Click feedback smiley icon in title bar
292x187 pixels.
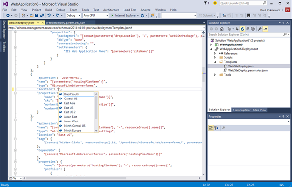click(215, 3)
